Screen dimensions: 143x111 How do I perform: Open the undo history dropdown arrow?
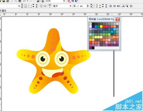click(27, 1)
